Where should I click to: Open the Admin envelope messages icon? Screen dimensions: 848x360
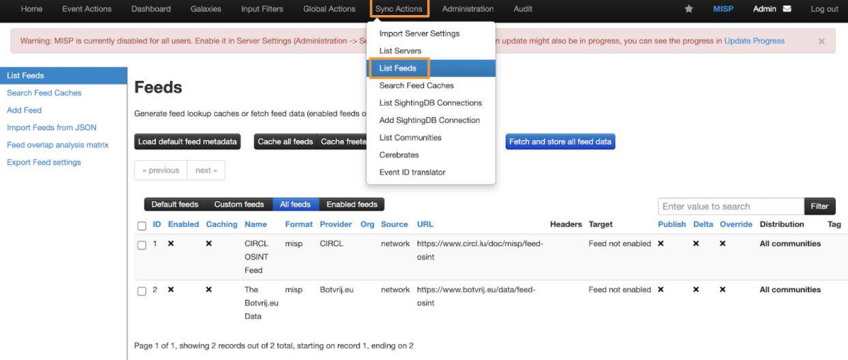(787, 9)
